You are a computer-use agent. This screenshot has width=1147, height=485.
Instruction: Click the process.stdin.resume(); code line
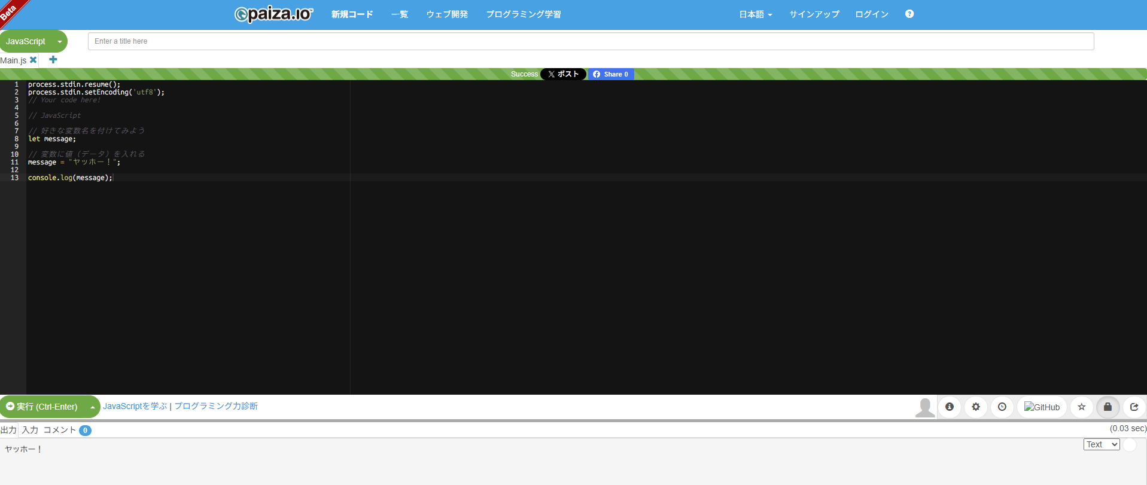(74, 84)
